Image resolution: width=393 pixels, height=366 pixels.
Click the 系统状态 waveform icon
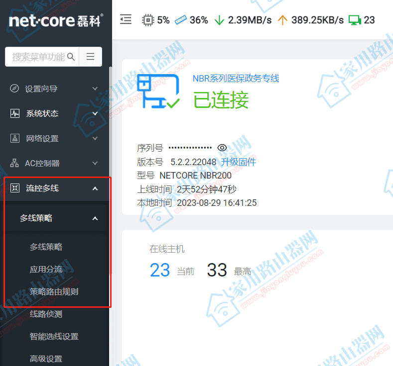point(15,113)
